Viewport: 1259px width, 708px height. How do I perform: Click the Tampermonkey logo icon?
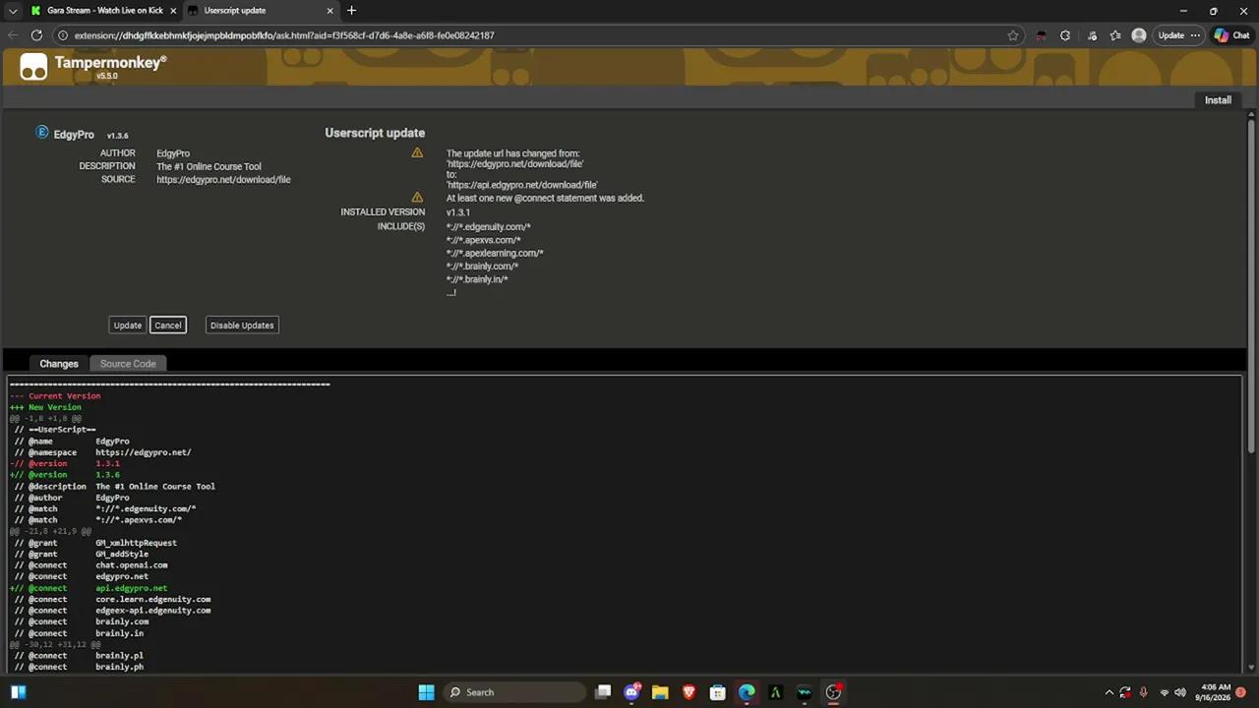tap(33, 67)
